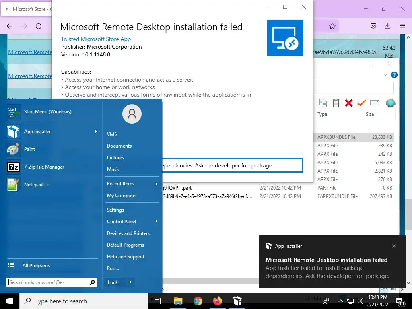The width and height of the screenshot is (412, 309).
Task: Open the Windows Start button
Action: (x=10, y=301)
